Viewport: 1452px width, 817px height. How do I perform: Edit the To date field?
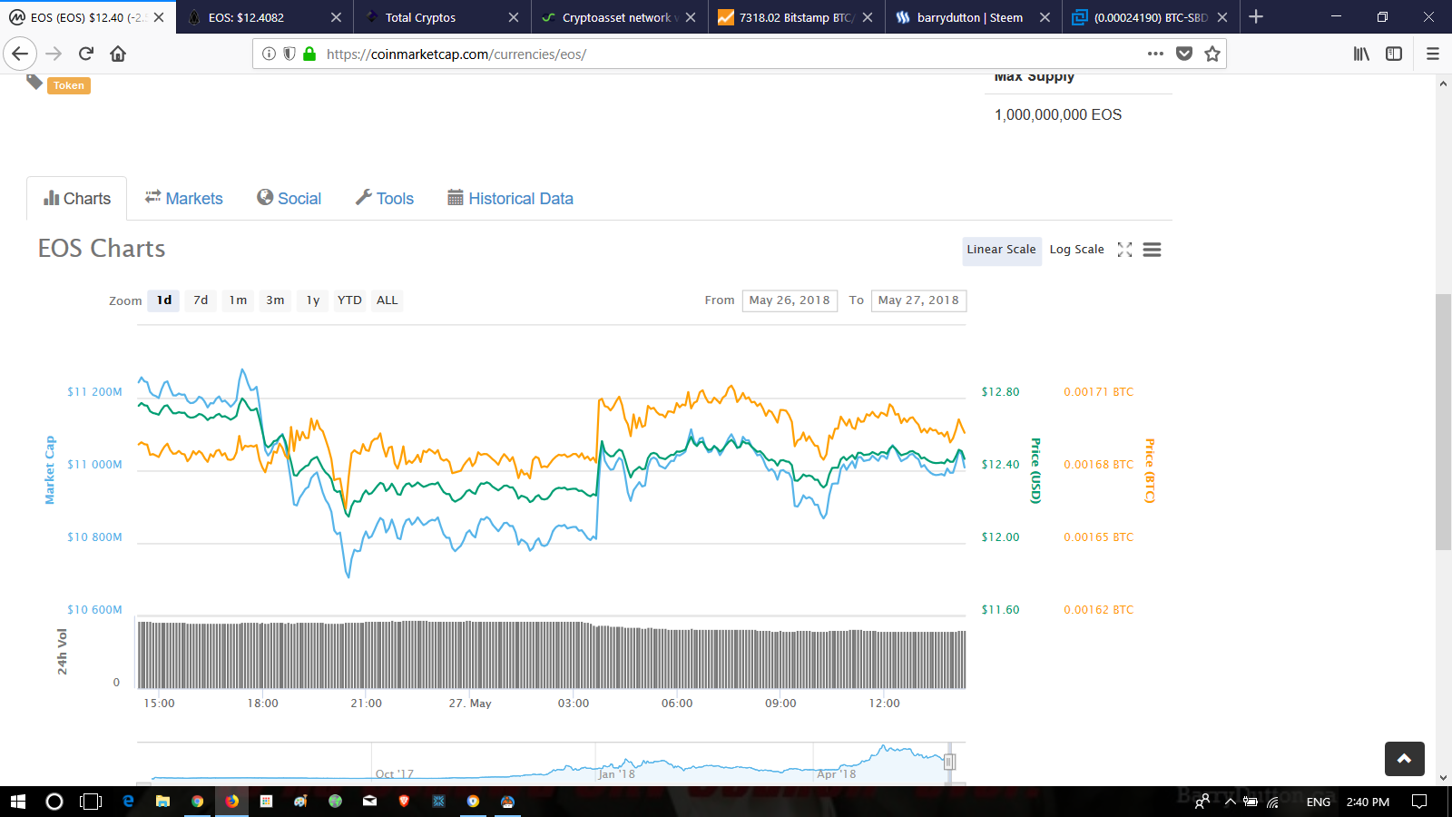coord(918,300)
